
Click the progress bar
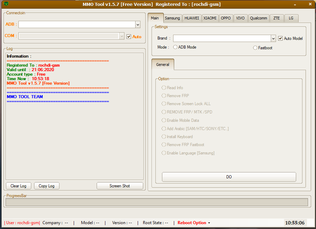point(156,202)
